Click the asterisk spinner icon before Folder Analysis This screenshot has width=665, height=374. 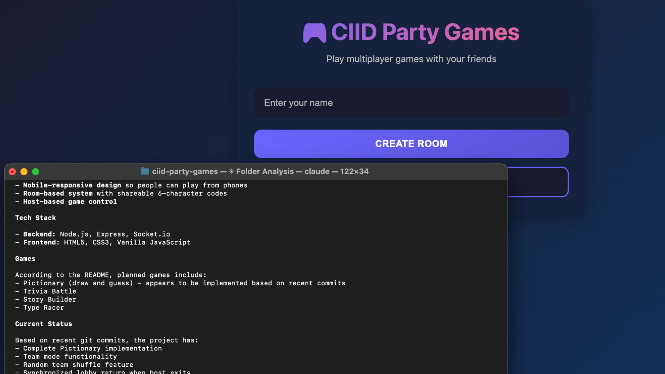(x=231, y=171)
